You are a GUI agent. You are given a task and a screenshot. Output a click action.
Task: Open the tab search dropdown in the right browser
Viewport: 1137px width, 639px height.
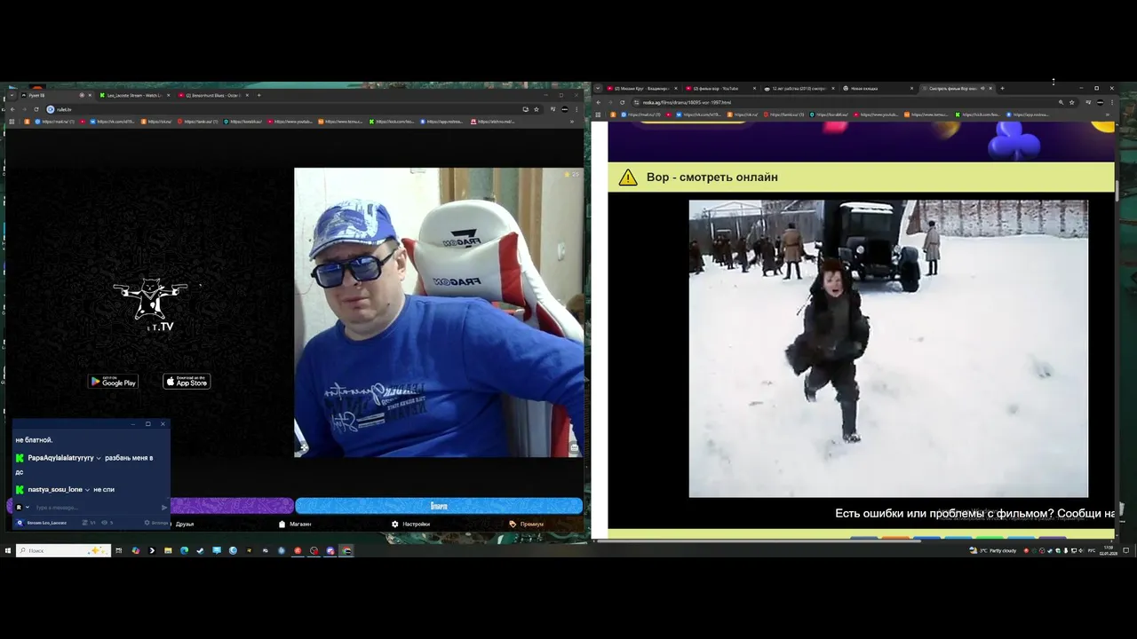click(x=598, y=88)
